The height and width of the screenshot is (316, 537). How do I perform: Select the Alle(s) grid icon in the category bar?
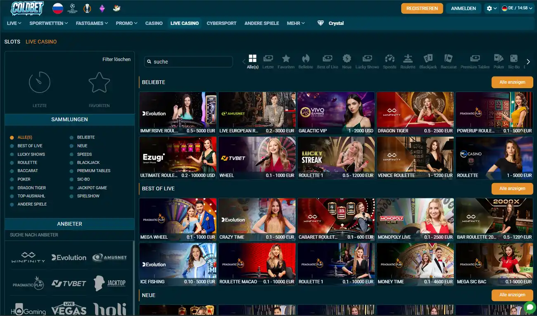(x=252, y=59)
